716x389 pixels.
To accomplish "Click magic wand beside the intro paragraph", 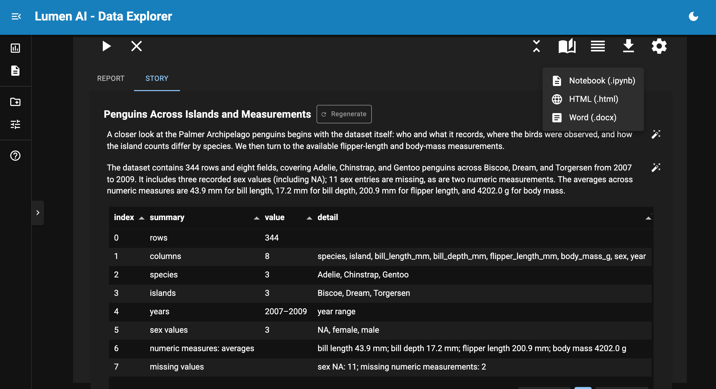I will coord(656,134).
